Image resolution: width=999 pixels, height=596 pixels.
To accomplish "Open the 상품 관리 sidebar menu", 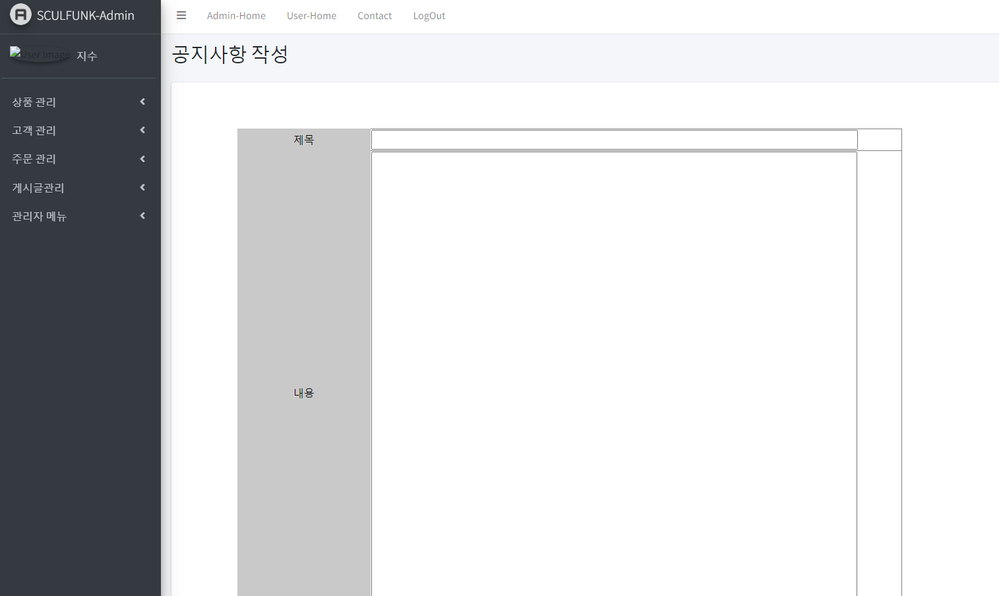I will (x=79, y=102).
